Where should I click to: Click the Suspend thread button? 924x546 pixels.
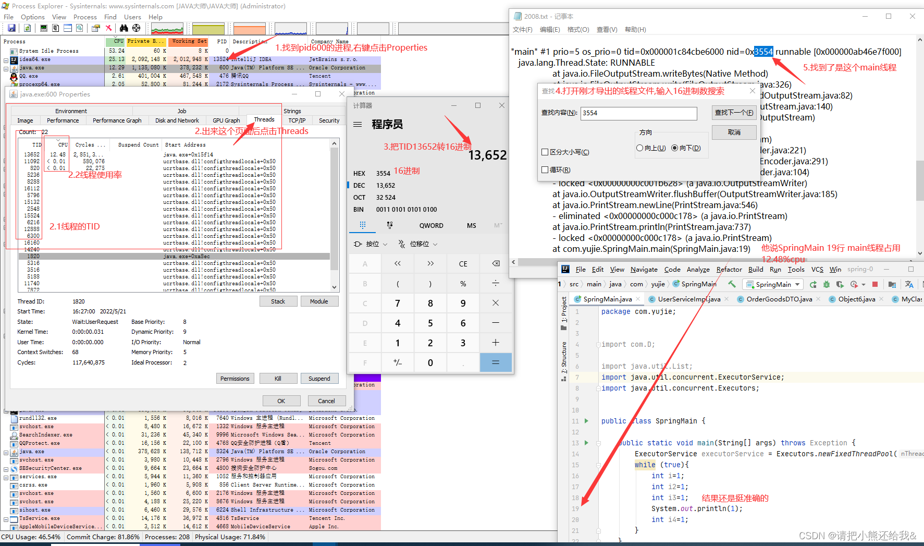[x=319, y=379]
